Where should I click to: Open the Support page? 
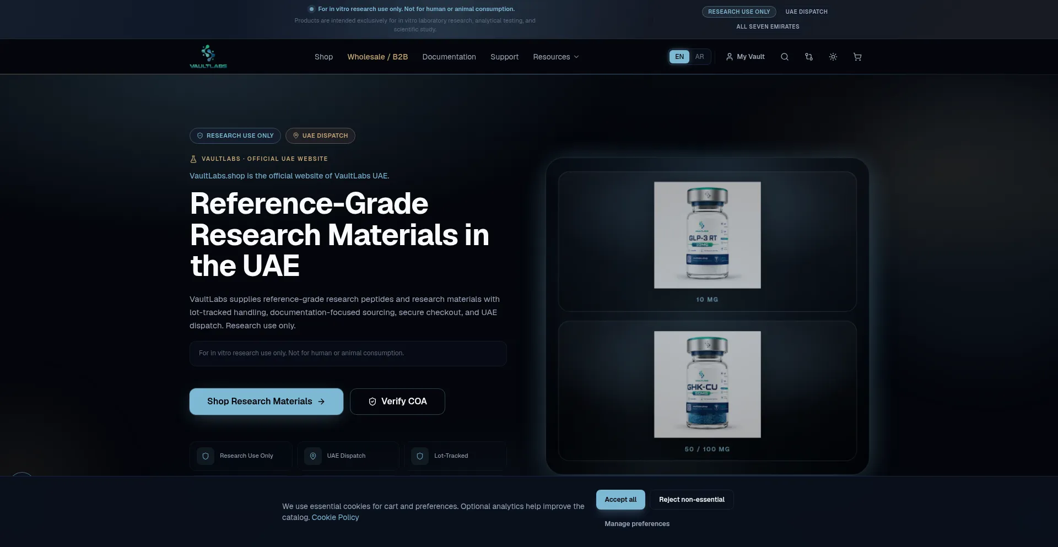504,57
